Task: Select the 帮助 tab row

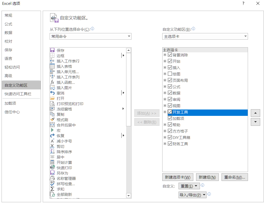Action: coord(205,125)
